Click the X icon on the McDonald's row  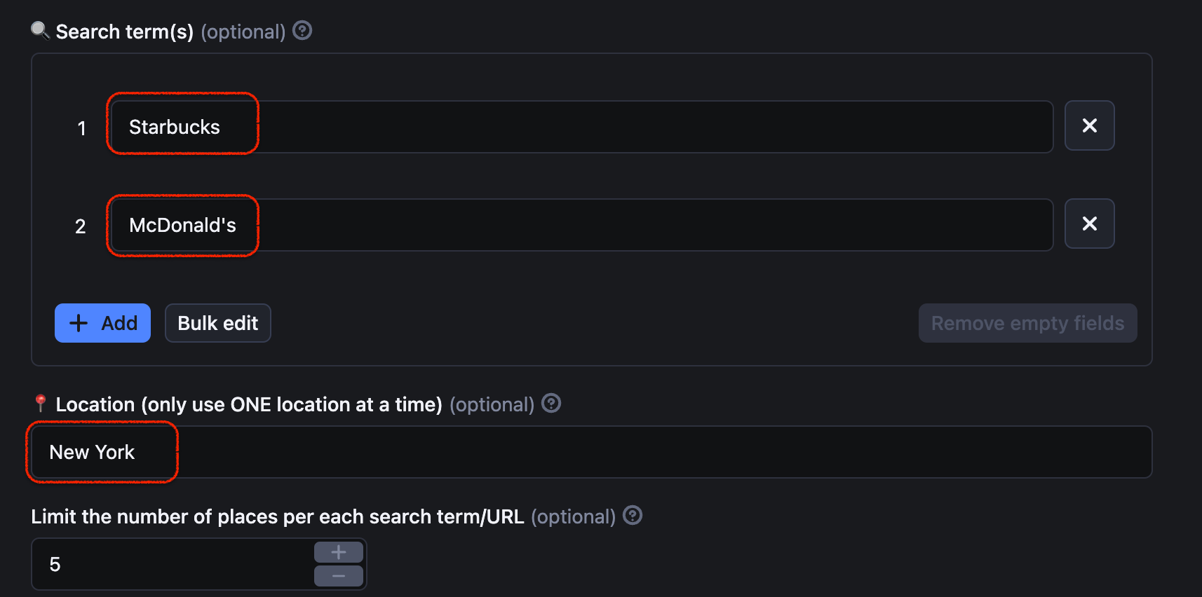1089,224
